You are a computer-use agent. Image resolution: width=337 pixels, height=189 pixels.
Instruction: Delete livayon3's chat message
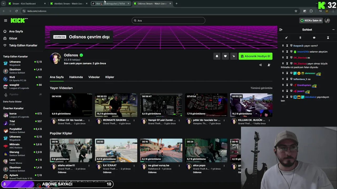pos(283,46)
